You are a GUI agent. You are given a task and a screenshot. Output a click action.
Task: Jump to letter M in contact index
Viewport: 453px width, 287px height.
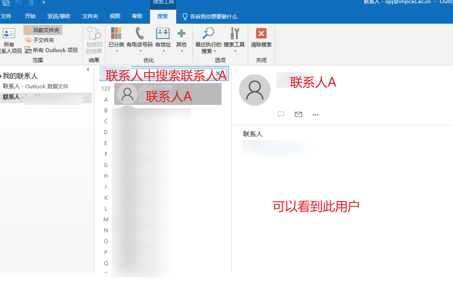point(106,219)
